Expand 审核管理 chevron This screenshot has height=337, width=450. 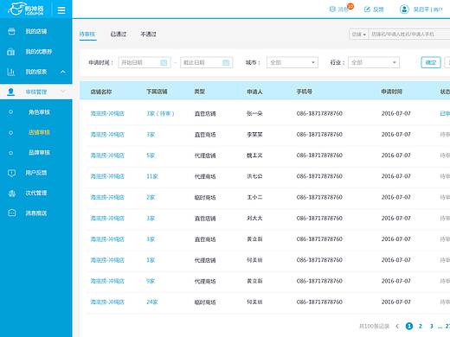click(63, 92)
